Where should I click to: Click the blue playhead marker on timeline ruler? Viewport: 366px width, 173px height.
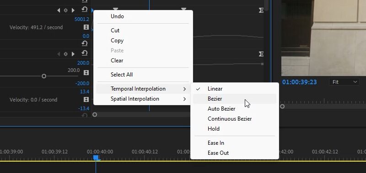96,158
